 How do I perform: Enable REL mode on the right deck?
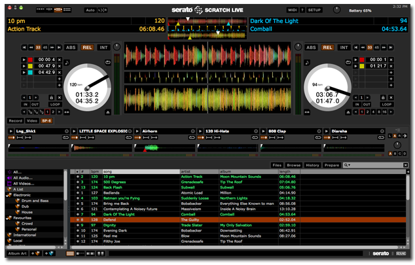[327, 48]
